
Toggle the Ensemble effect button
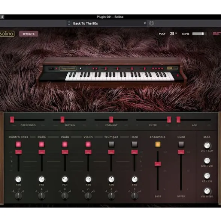(158, 144)
